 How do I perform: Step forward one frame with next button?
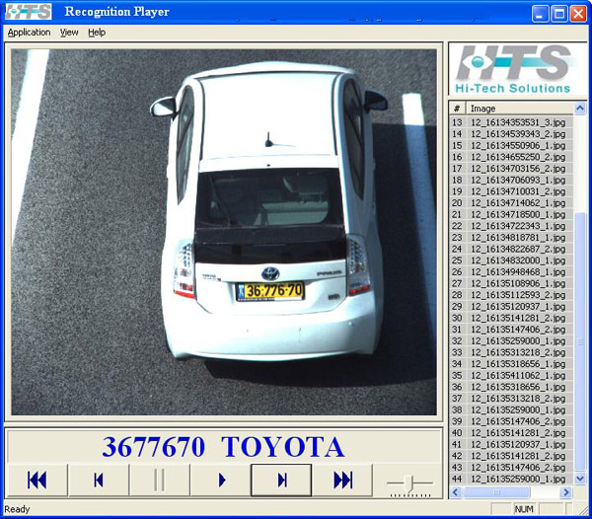[281, 481]
